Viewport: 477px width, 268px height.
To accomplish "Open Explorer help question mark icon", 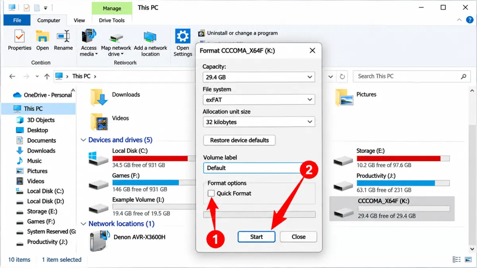I will coord(469,20).
